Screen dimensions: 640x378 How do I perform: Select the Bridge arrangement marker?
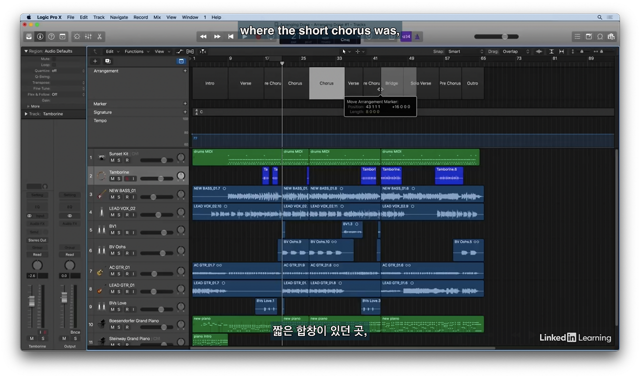tap(391, 83)
